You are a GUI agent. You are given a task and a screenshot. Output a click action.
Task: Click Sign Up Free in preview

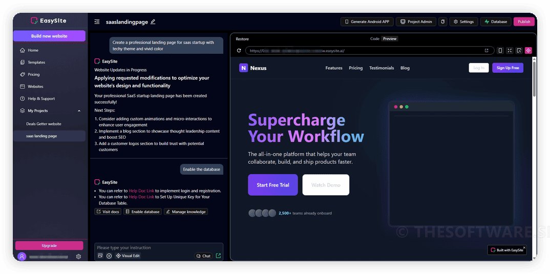click(x=507, y=68)
